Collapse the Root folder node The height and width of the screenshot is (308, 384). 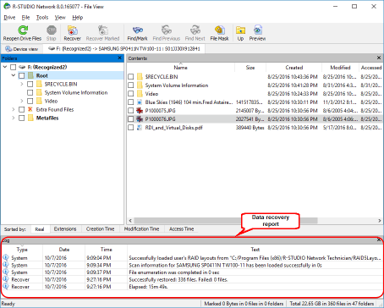[x=14, y=75]
